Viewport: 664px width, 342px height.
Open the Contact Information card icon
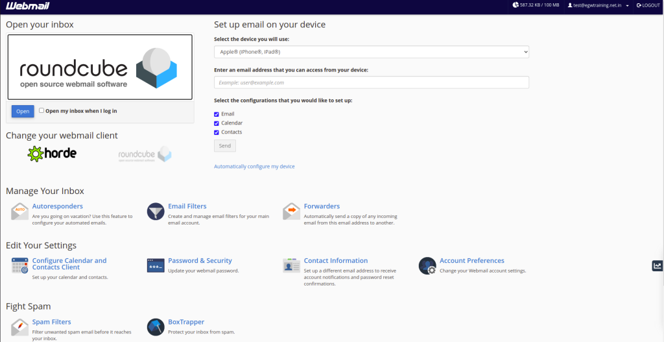click(x=292, y=265)
